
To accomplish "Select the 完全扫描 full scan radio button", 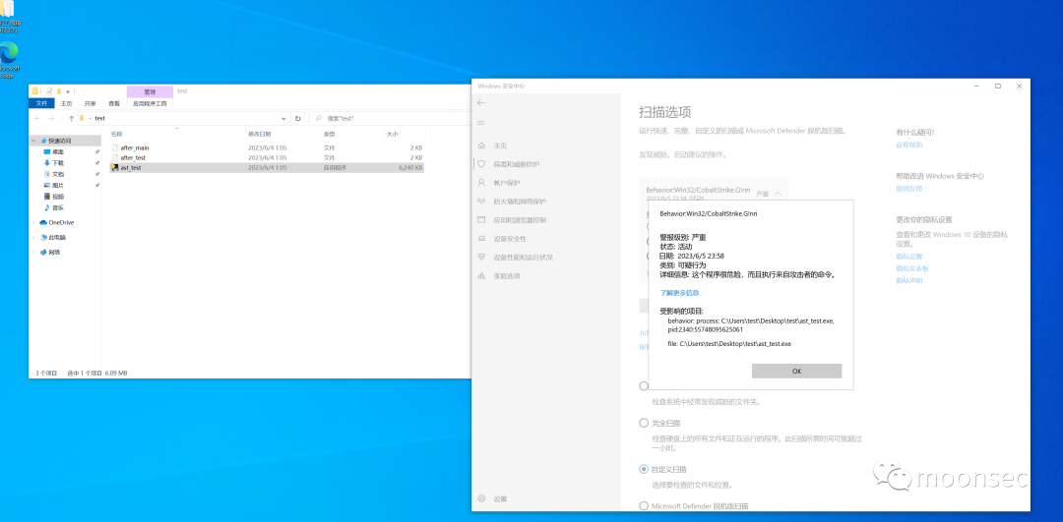I will tap(644, 423).
